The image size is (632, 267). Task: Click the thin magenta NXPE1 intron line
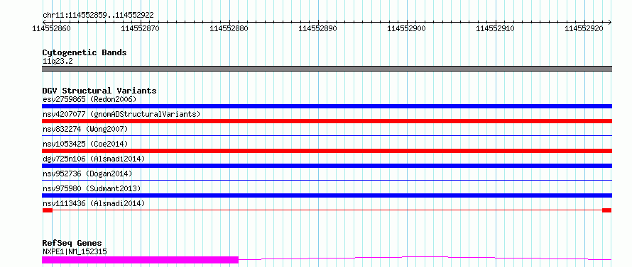(425, 258)
